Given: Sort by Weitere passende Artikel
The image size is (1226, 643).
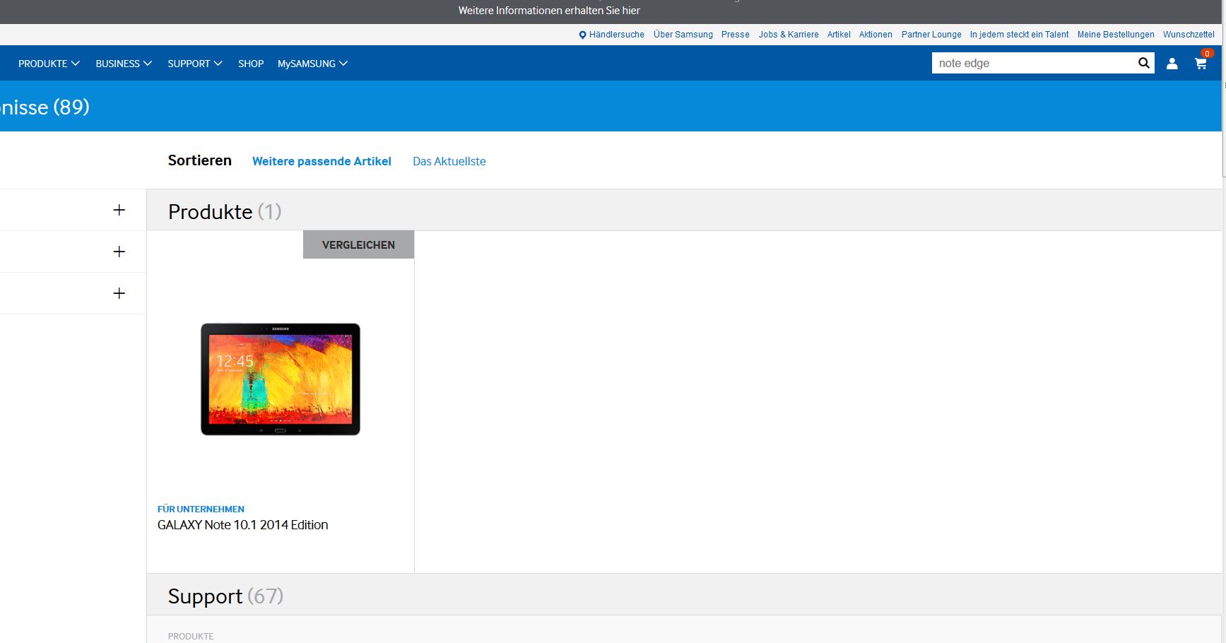Looking at the screenshot, I should pos(322,161).
